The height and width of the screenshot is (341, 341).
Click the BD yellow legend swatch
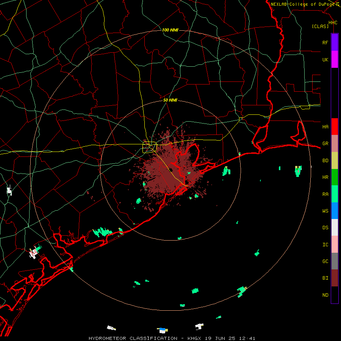(x=335, y=161)
